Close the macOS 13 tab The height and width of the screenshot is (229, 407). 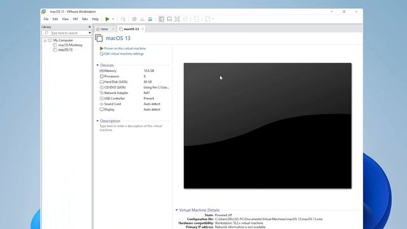point(142,29)
